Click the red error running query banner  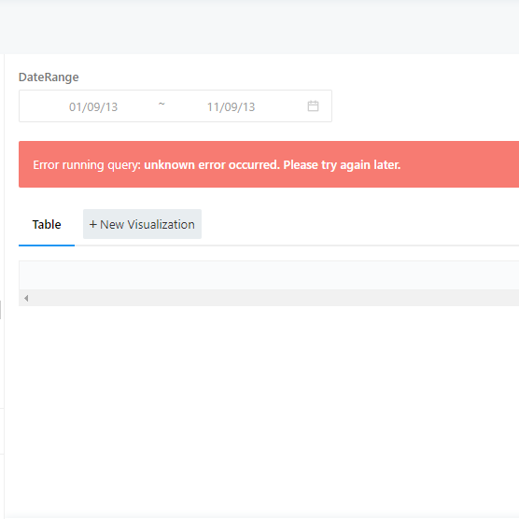coord(269,164)
